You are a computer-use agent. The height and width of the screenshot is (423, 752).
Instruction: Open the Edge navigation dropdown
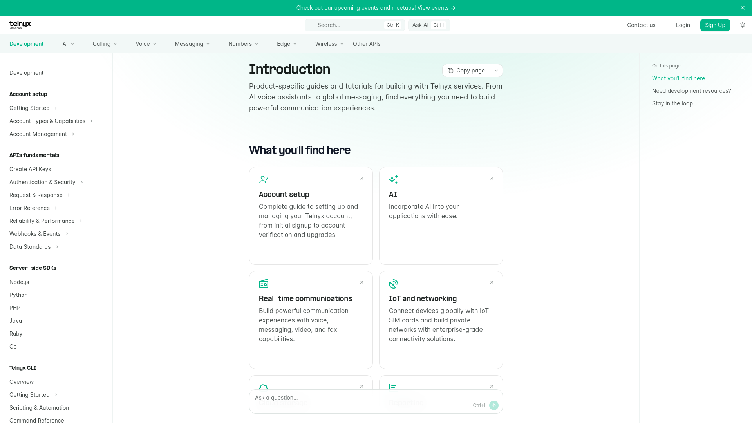287,44
